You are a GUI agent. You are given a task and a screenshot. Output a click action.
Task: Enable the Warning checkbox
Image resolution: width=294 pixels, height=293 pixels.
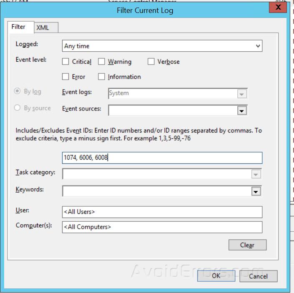(101, 61)
